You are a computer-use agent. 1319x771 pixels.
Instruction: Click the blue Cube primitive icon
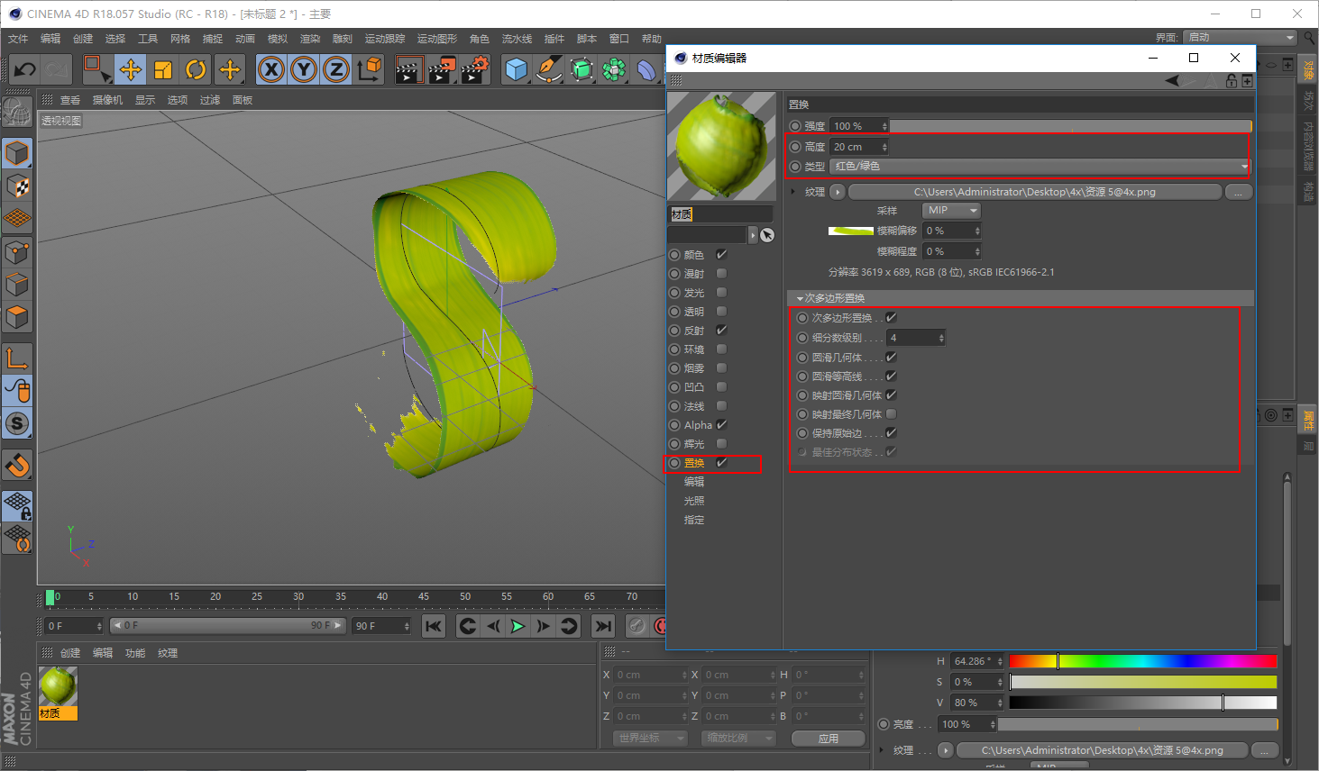pyautogui.click(x=517, y=69)
